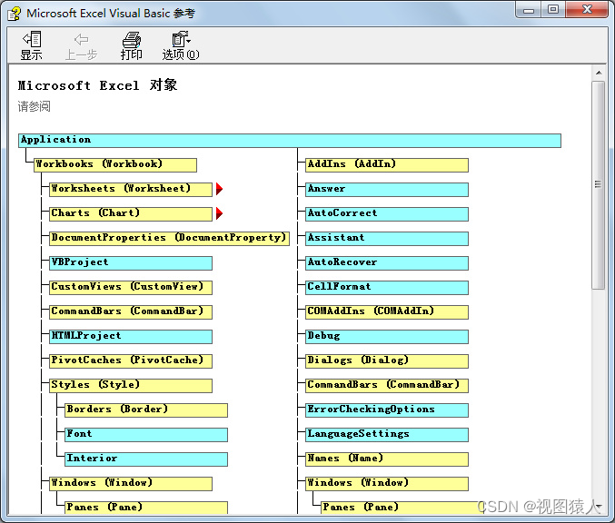Select the HTMLProject object box
615x523 pixels.
pyautogui.click(x=131, y=336)
